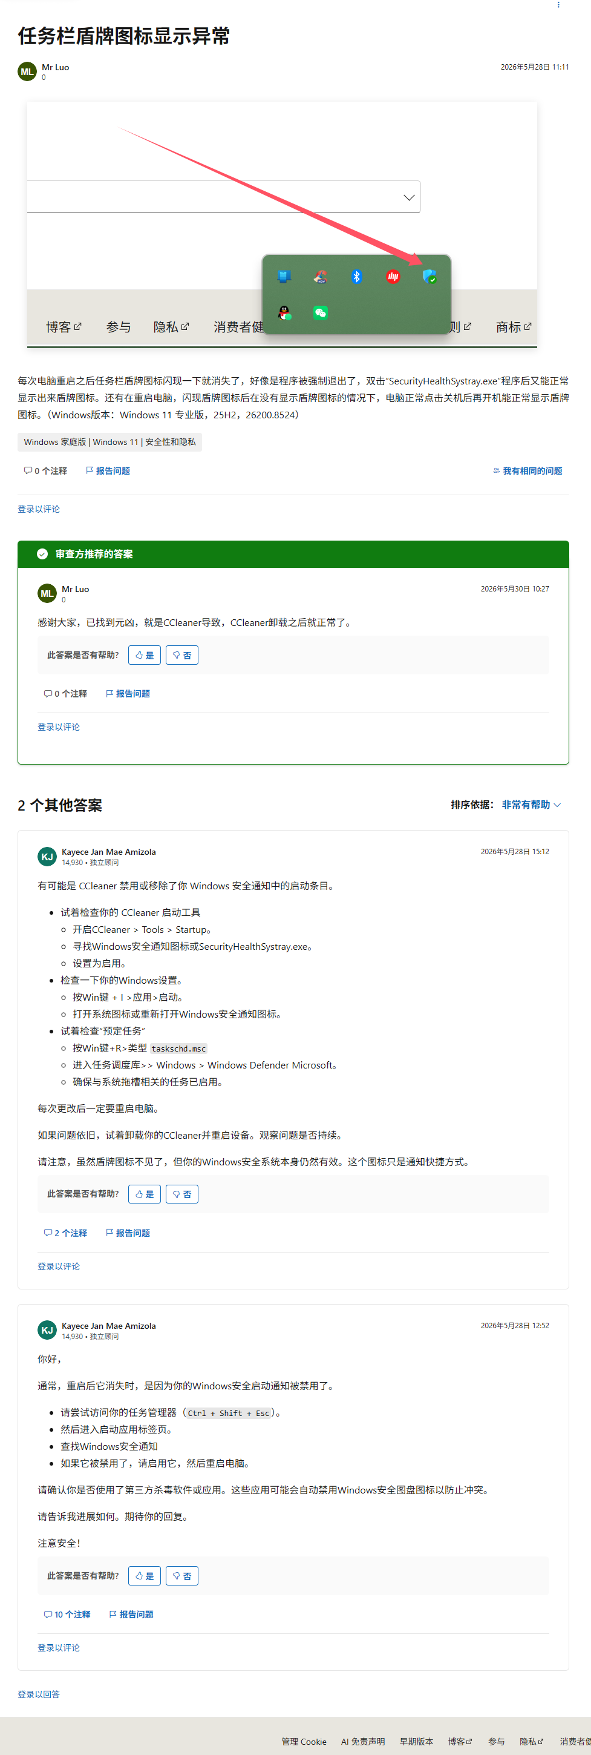Vote 否 on the recommended CCleaner answer
Image resolution: width=591 pixels, height=1755 pixels.
point(182,656)
